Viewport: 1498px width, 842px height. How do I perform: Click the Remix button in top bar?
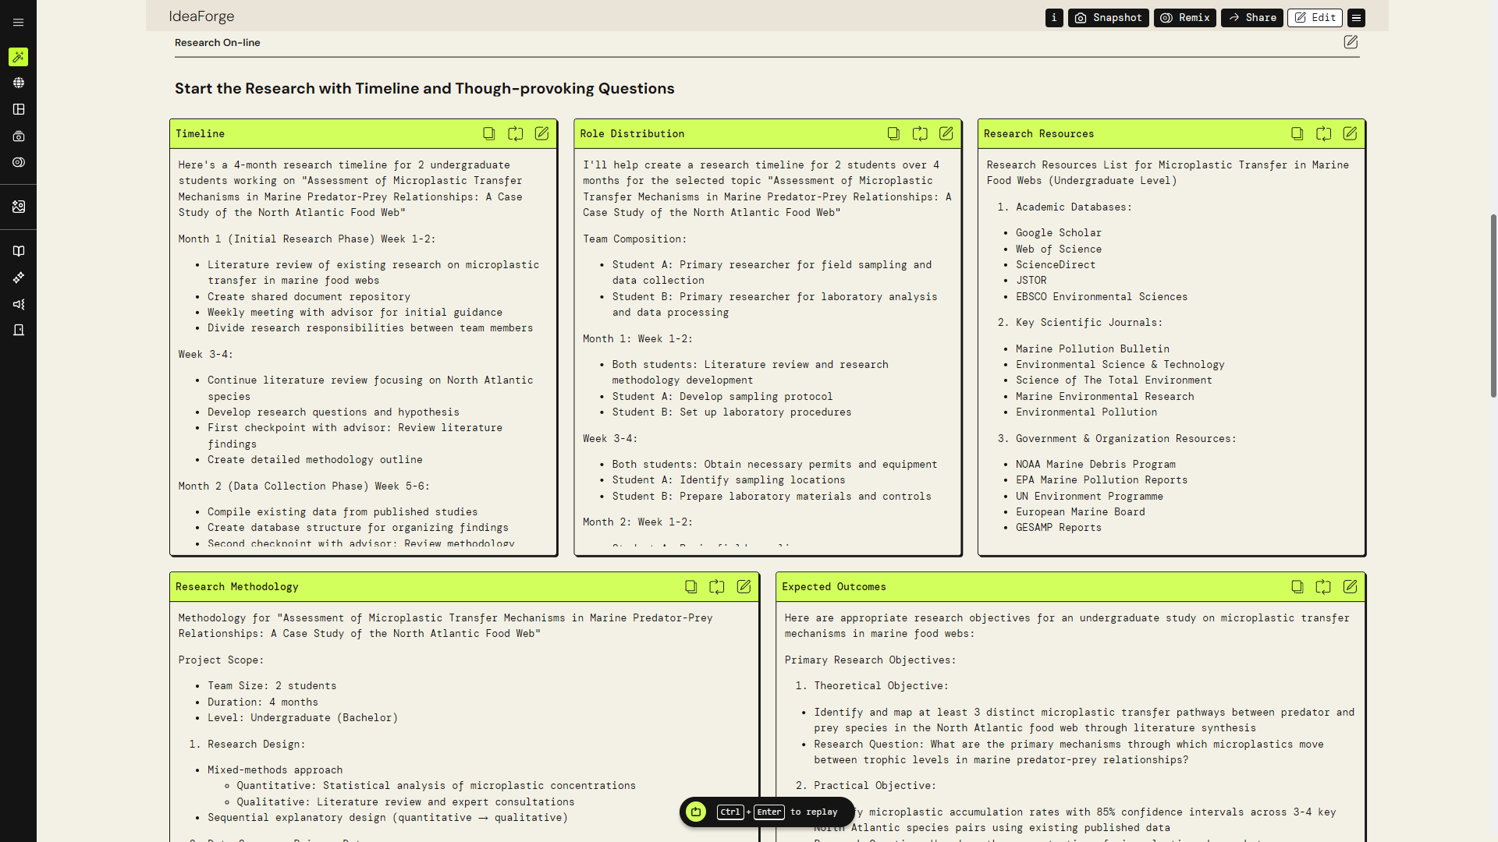(x=1184, y=17)
